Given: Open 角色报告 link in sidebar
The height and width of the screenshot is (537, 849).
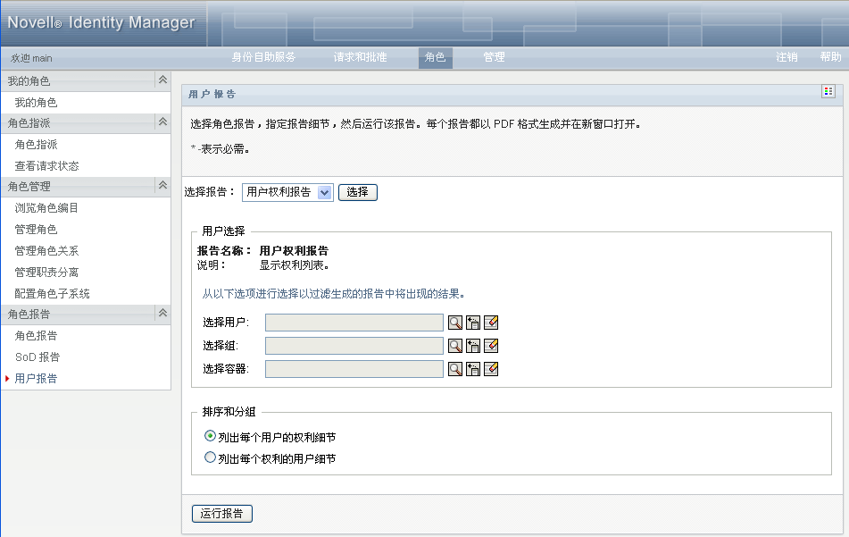Looking at the screenshot, I should [36, 336].
